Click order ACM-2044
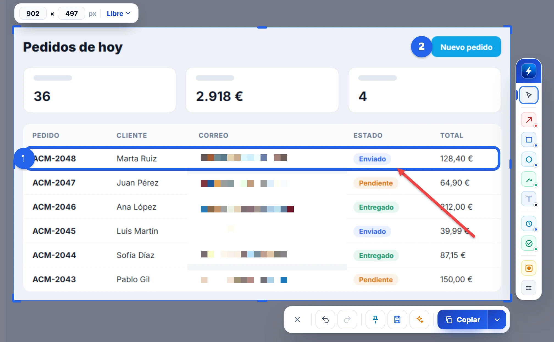Image resolution: width=554 pixels, height=342 pixels. click(54, 255)
